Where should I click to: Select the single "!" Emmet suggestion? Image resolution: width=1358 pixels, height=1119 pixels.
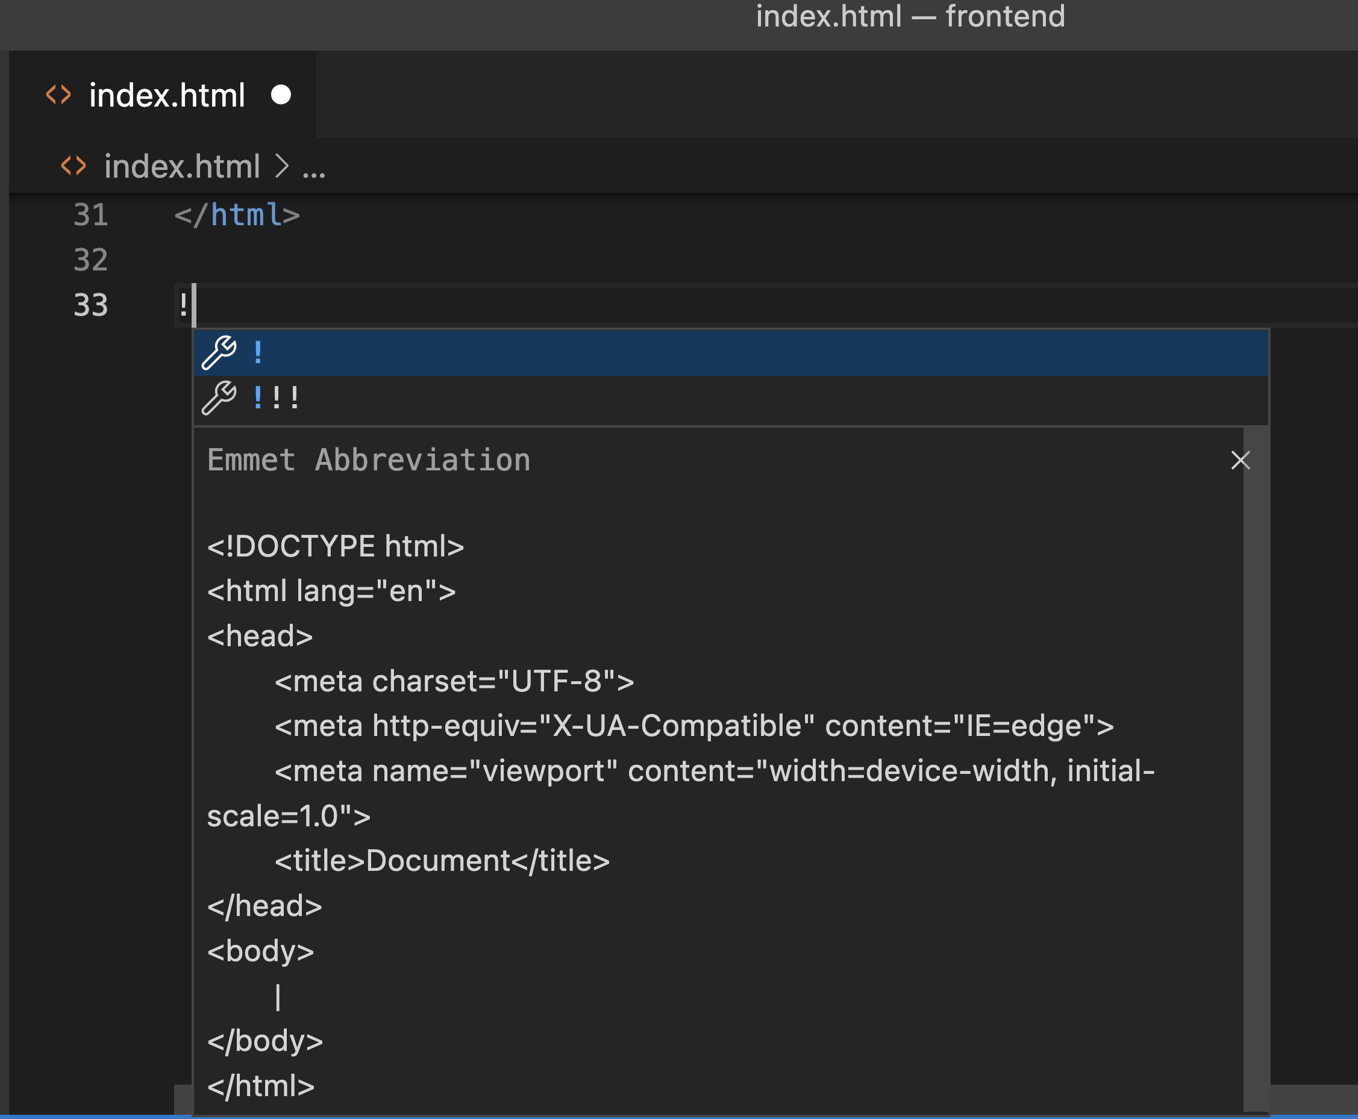(x=258, y=352)
